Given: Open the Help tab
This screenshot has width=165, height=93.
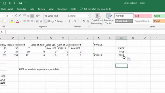Looking at the screenshot, I should [74, 9].
